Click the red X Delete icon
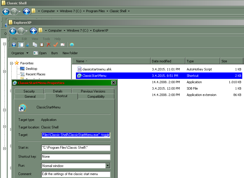Screen dimensions: 244x178 point(49,45)
